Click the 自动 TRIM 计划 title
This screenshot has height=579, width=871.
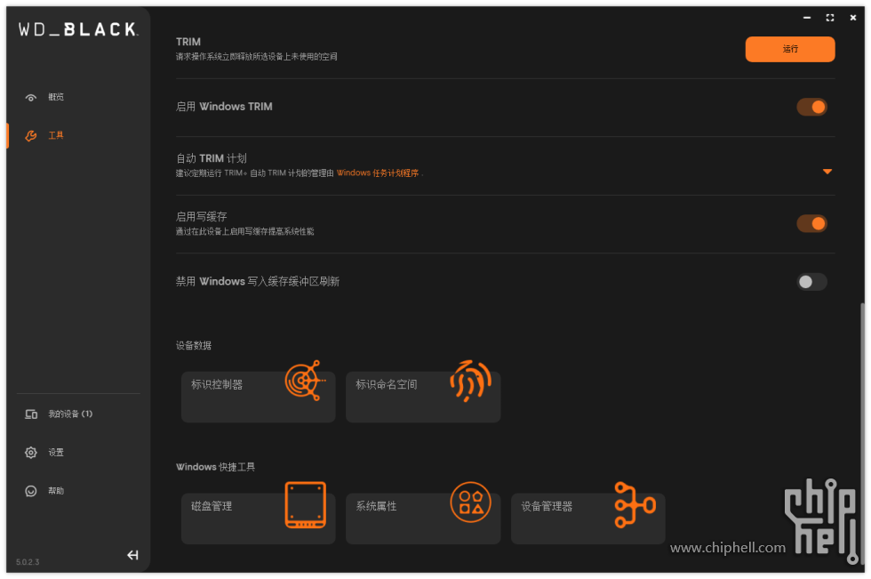click(212, 158)
